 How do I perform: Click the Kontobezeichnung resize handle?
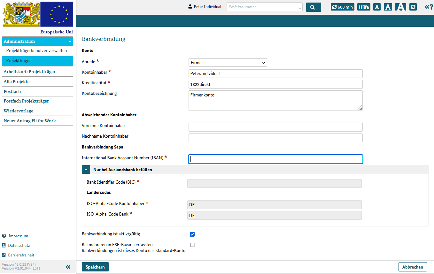point(360,108)
